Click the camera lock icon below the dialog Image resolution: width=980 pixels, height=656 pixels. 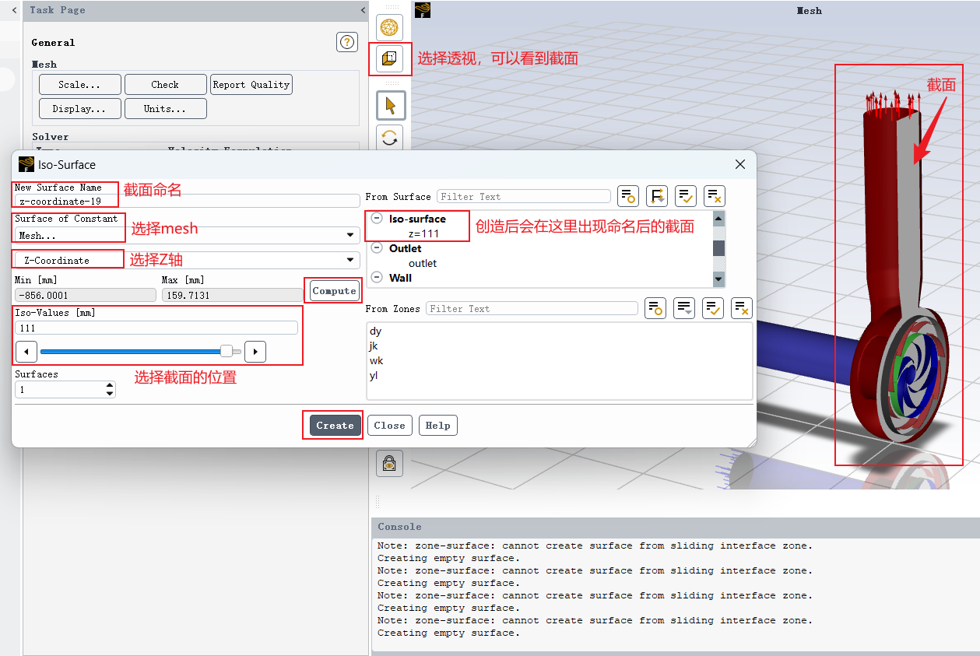[x=390, y=463]
